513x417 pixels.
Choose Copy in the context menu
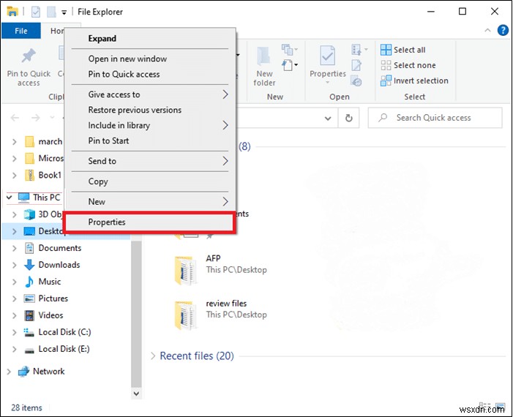[150, 181]
